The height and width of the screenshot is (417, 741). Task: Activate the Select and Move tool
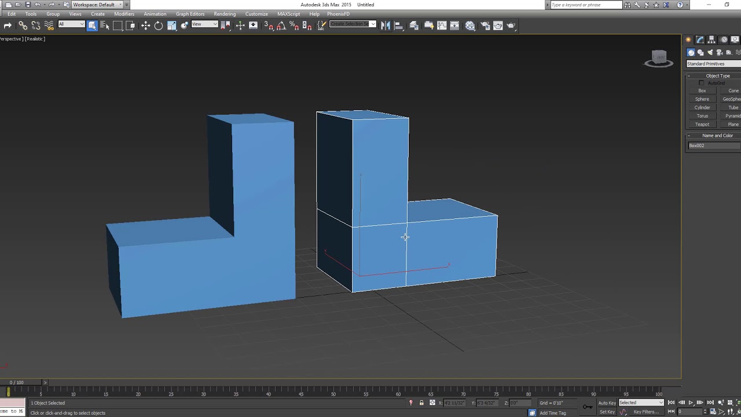[x=145, y=25]
